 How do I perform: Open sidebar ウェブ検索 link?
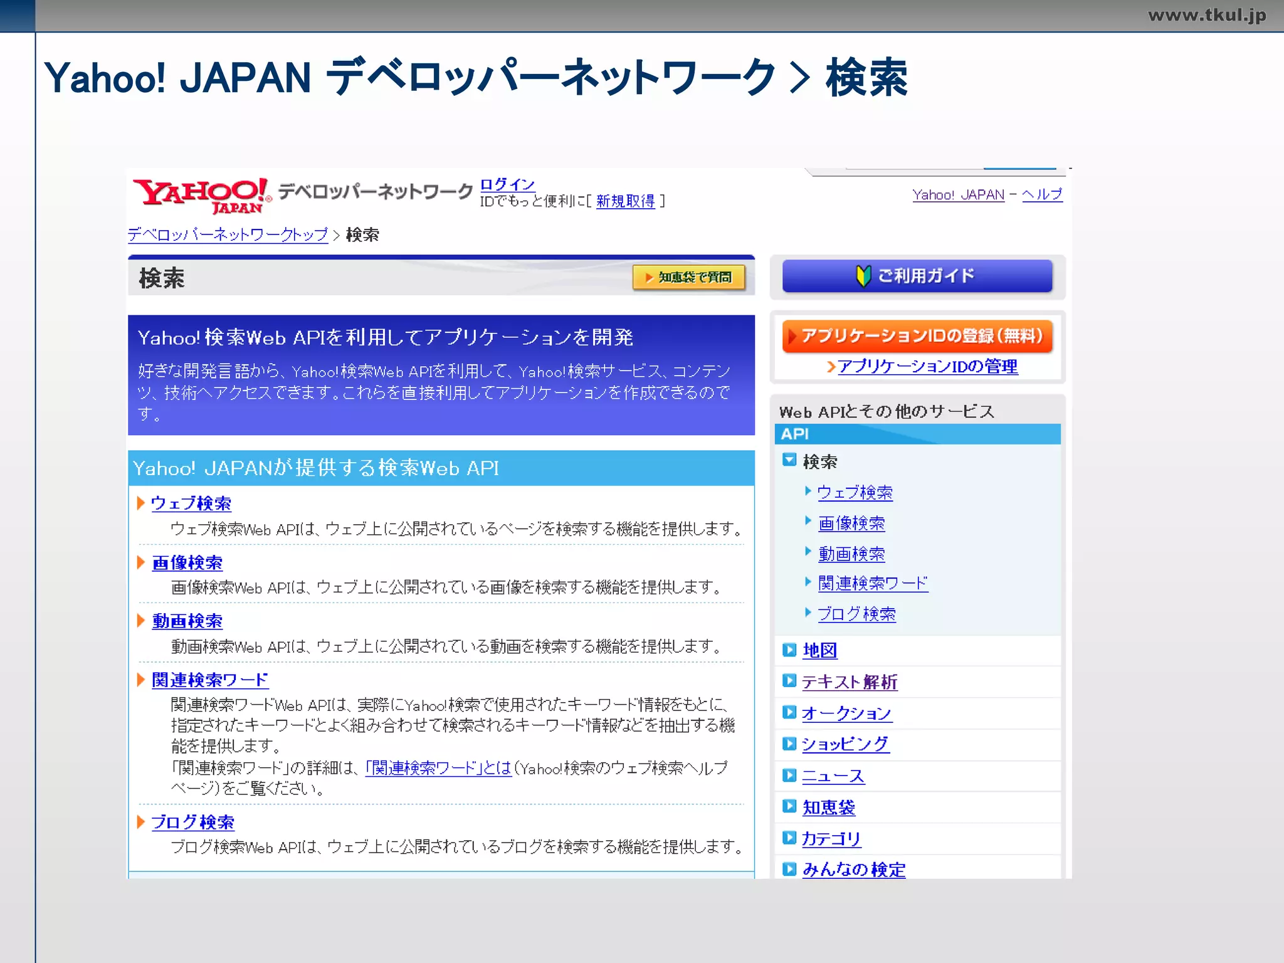pos(855,493)
